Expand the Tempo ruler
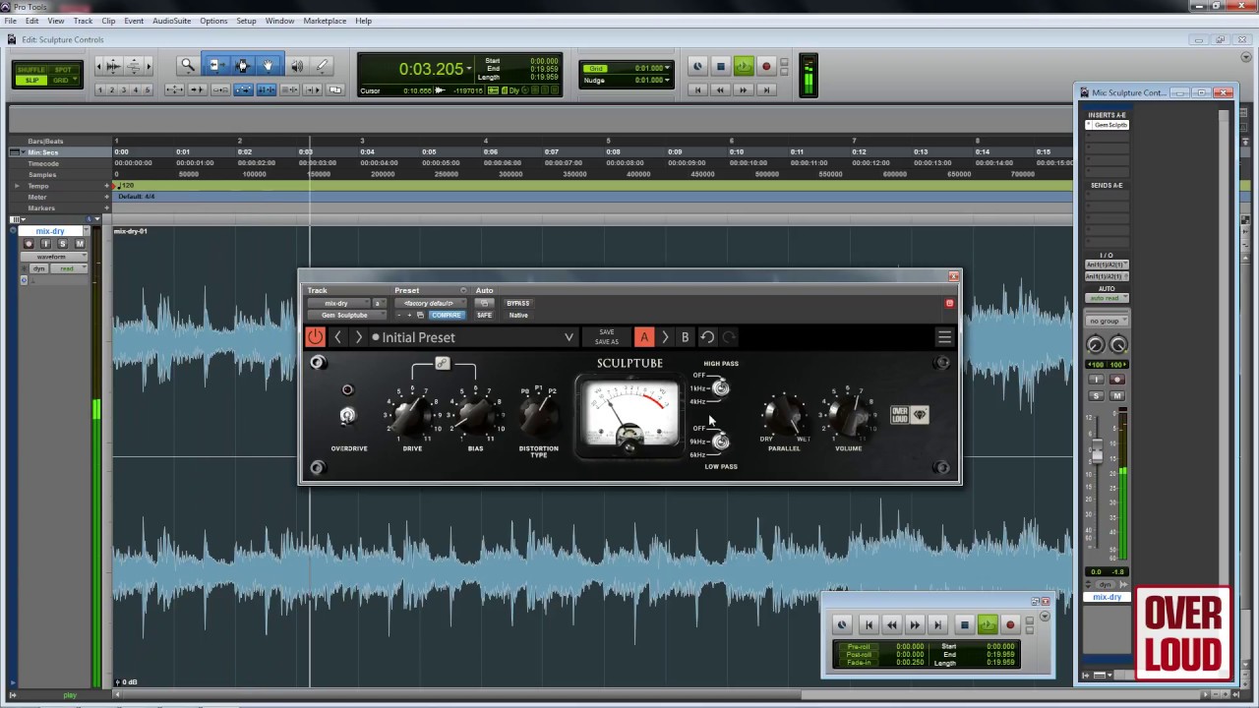Screen dimensions: 1259x708 pos(17,186)
